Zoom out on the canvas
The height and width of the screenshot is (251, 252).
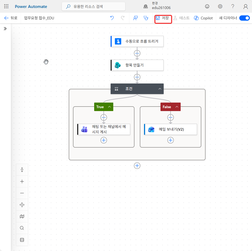[x=22, y=193]
